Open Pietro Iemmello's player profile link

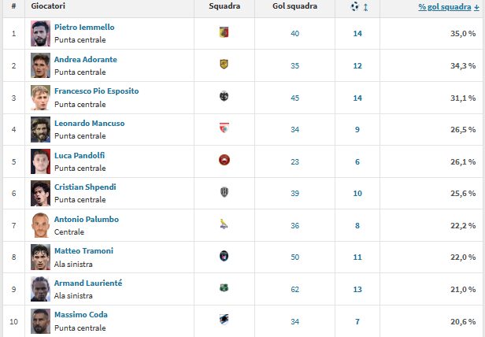pos(84,27)
